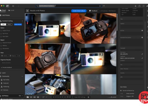This screenshot has width=148, height=107.
Task: Click Create Smart album button
Action: click(x=79, y=11)
